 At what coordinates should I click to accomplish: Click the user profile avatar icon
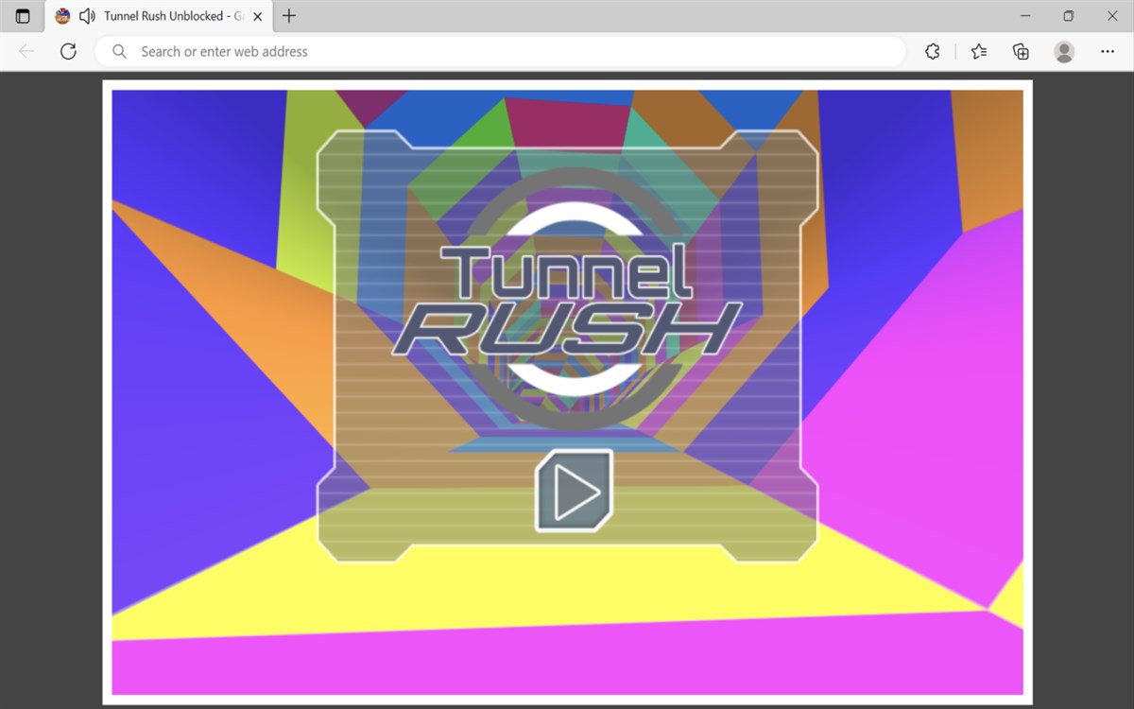tap(1064, 51)
